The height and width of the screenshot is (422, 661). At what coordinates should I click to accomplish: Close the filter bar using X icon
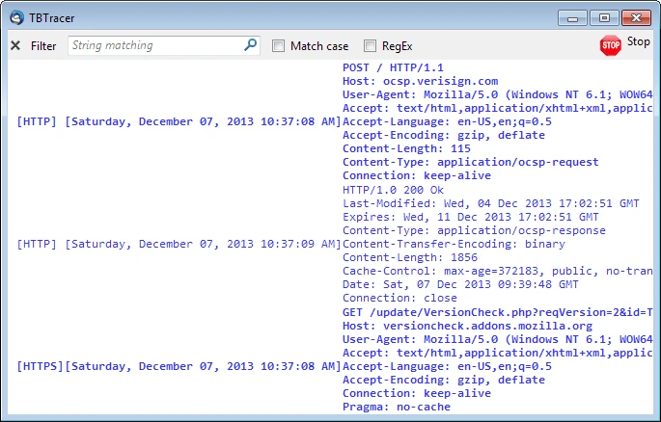[15, 45]
